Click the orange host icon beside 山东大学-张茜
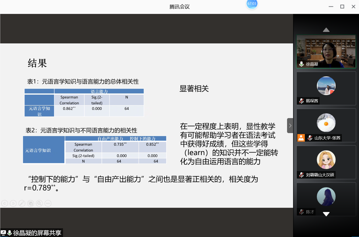Viewport: 359px width, 237px height. point(301,138)
